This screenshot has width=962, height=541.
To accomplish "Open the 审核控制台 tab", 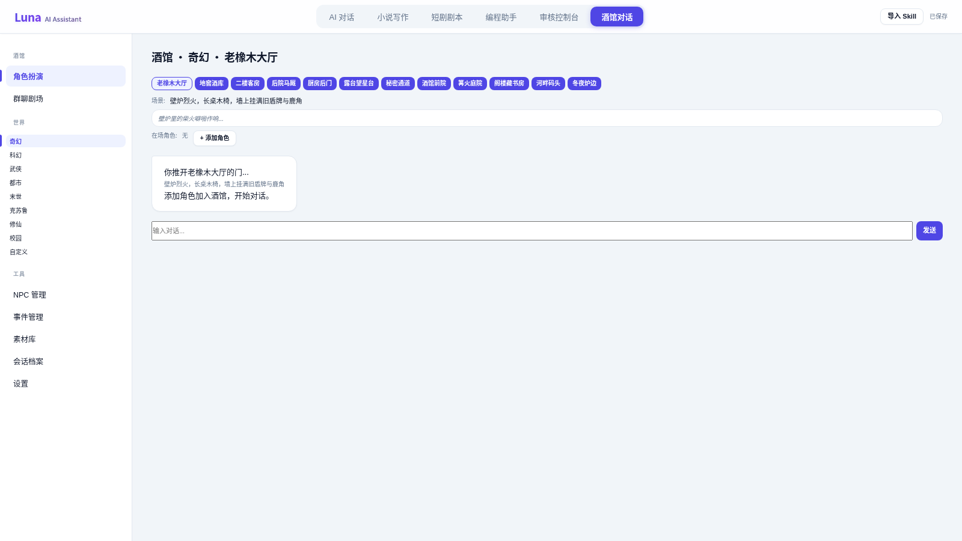I will [x=559, y=17].
